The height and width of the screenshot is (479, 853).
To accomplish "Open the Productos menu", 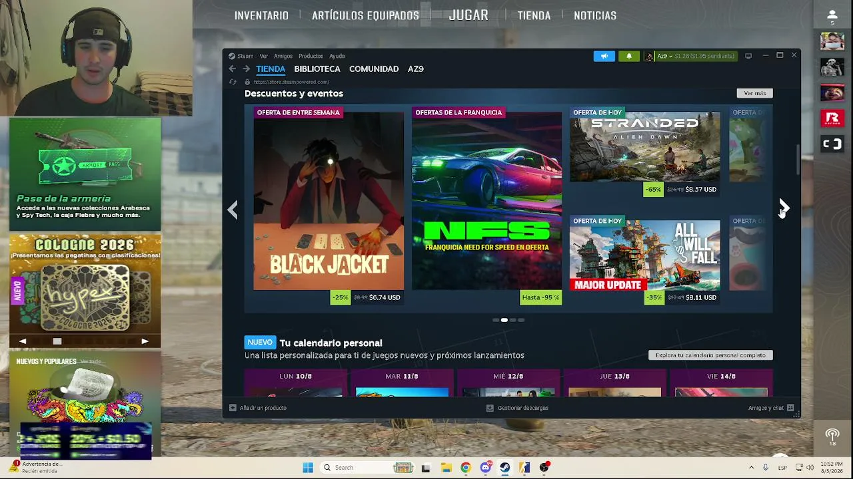I will click(311, 56).
